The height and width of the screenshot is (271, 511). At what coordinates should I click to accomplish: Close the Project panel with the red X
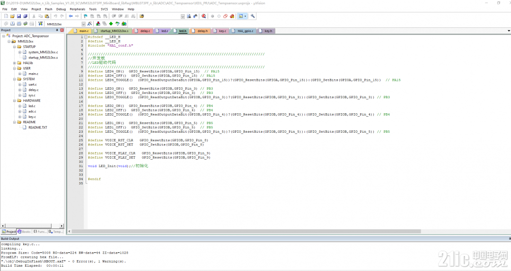pos(62,30)
